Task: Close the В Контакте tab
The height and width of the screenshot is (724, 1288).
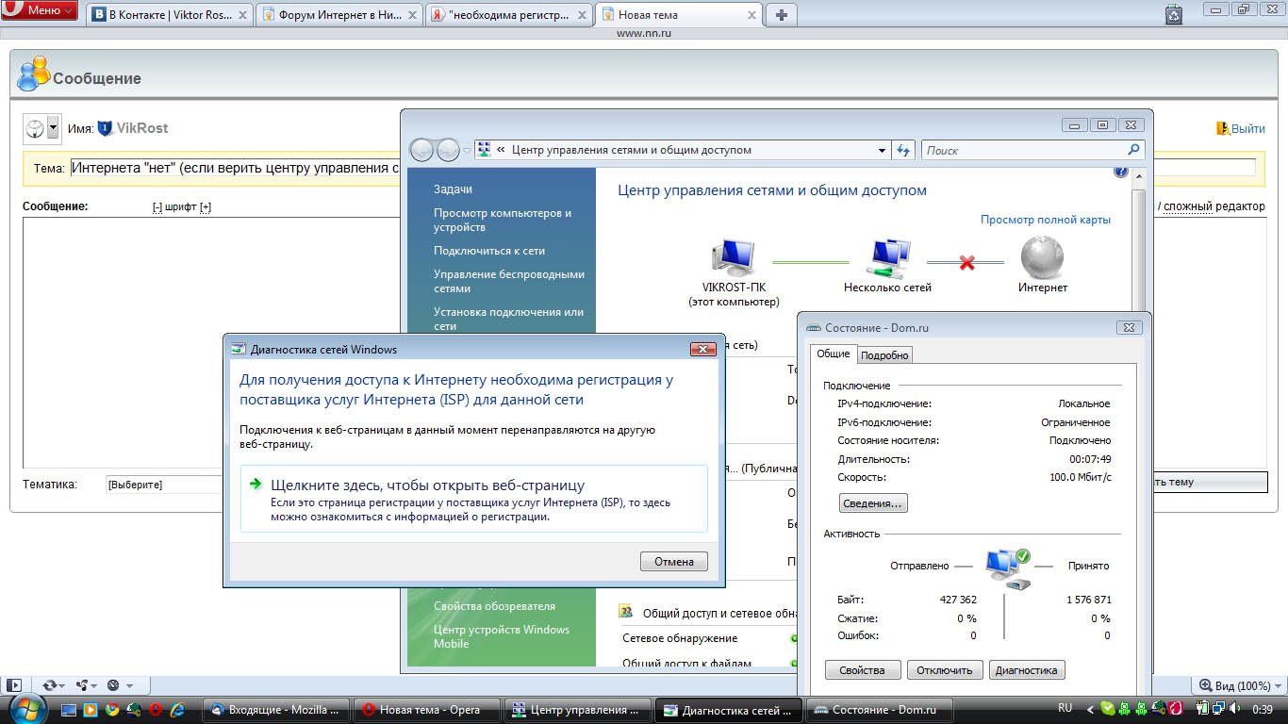Action: click(x=241, y=15)
